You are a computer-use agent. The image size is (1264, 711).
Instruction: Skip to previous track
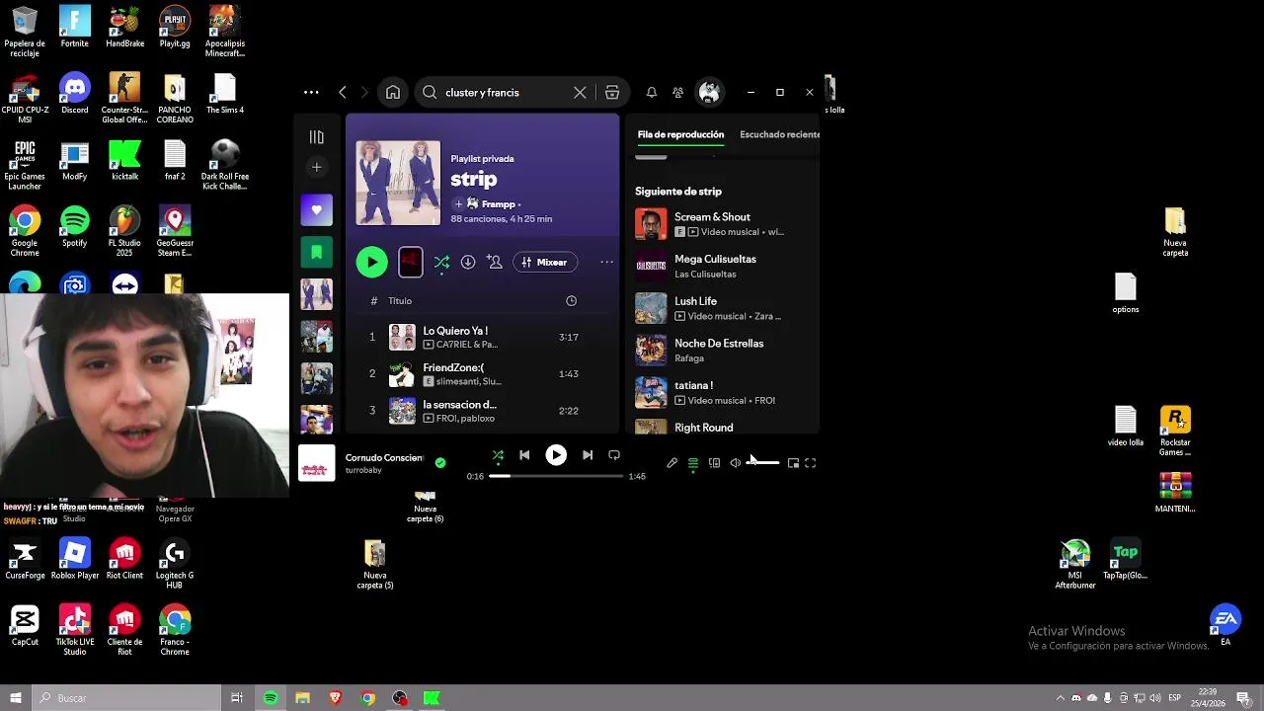pyautogui.click(x=524, y=455)
